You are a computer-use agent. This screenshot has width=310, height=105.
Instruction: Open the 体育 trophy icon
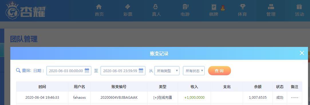[242, 7]
